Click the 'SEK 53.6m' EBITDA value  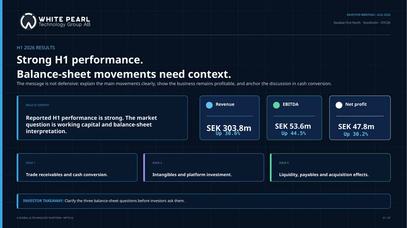(293, 126)
